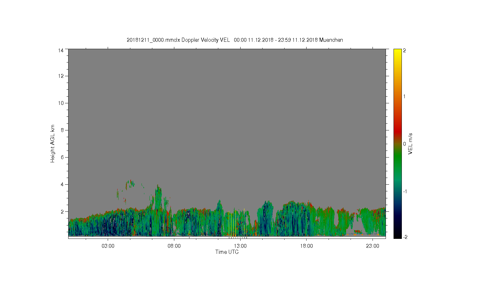The image size is (478, 287).
Task: Click the colorbar label 0
Action: 404,144
